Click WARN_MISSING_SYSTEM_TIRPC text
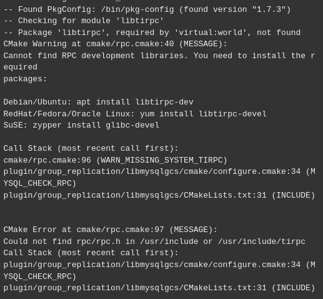This screenshot has width=323, height=299. coord(162,160)
